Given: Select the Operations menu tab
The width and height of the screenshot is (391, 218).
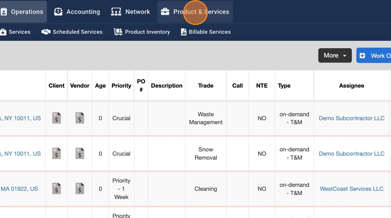Looking at the screenshot, I should tap(22, 12).
